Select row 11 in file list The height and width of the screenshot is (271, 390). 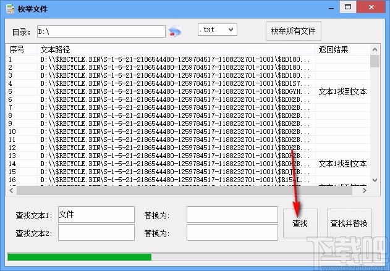[x=188, y=140]
